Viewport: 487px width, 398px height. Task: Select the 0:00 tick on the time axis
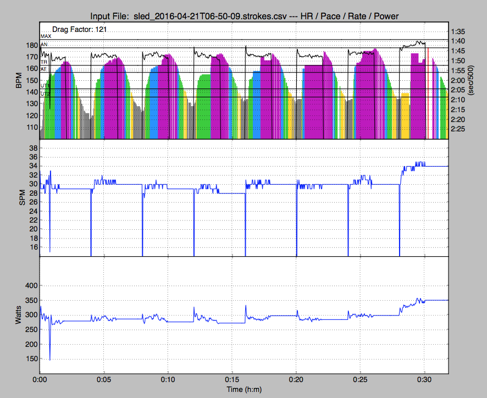point(40,380)
